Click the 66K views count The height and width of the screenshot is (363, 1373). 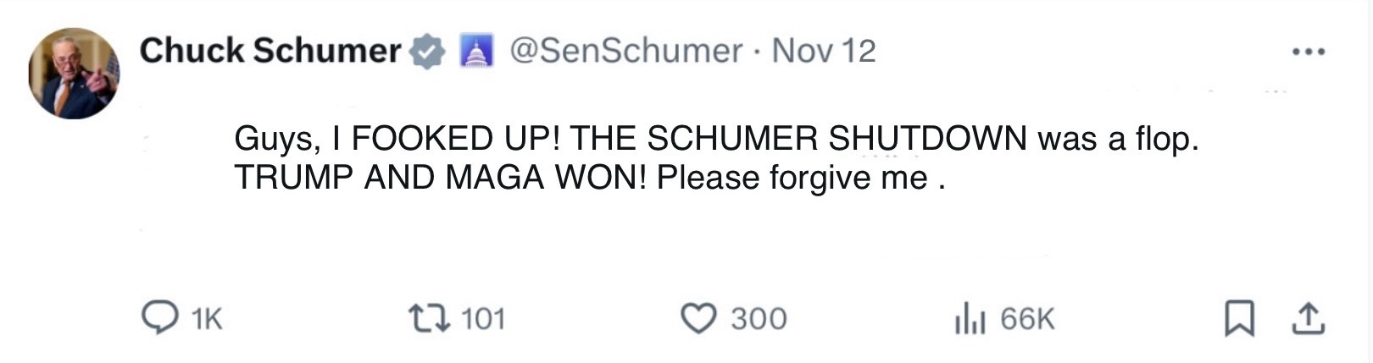pyautogui.click(x=1027, y=319)
